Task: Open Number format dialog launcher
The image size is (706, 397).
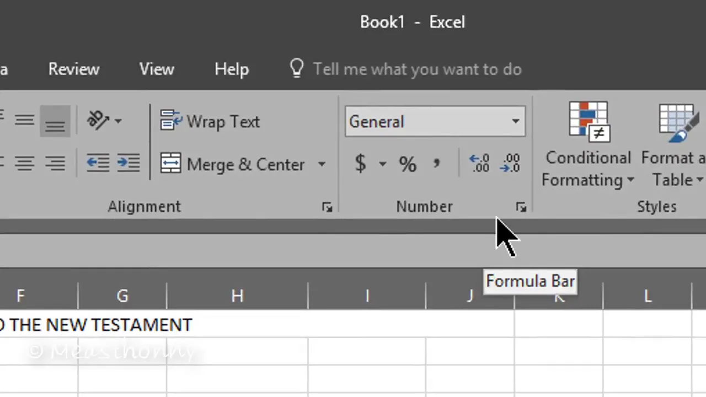Action: coord(521,207)
